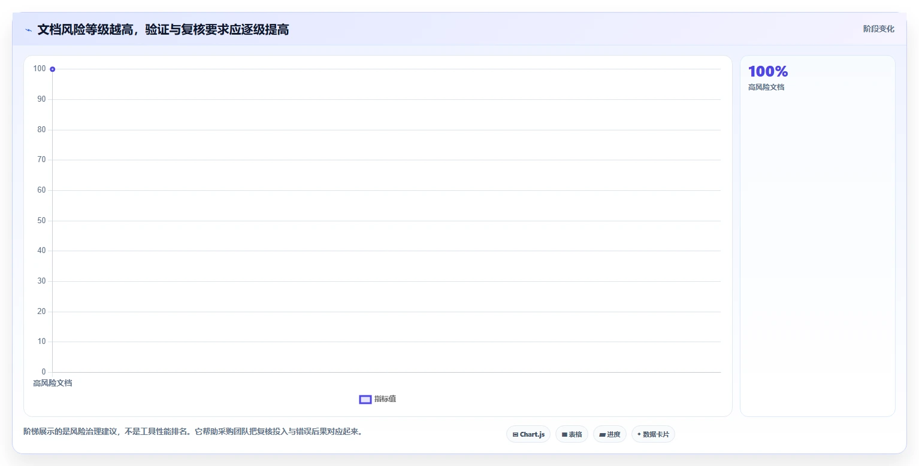Click the y-axis label 20
The image size is (919, 466).
pos(41,312)
